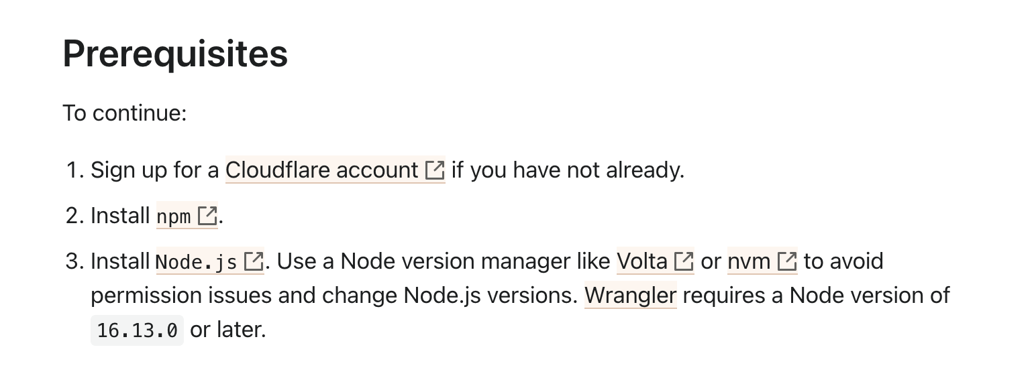Screen dimensions: 1032x382
Task: Click the Prerequisites heading
Action: (175, 54)
